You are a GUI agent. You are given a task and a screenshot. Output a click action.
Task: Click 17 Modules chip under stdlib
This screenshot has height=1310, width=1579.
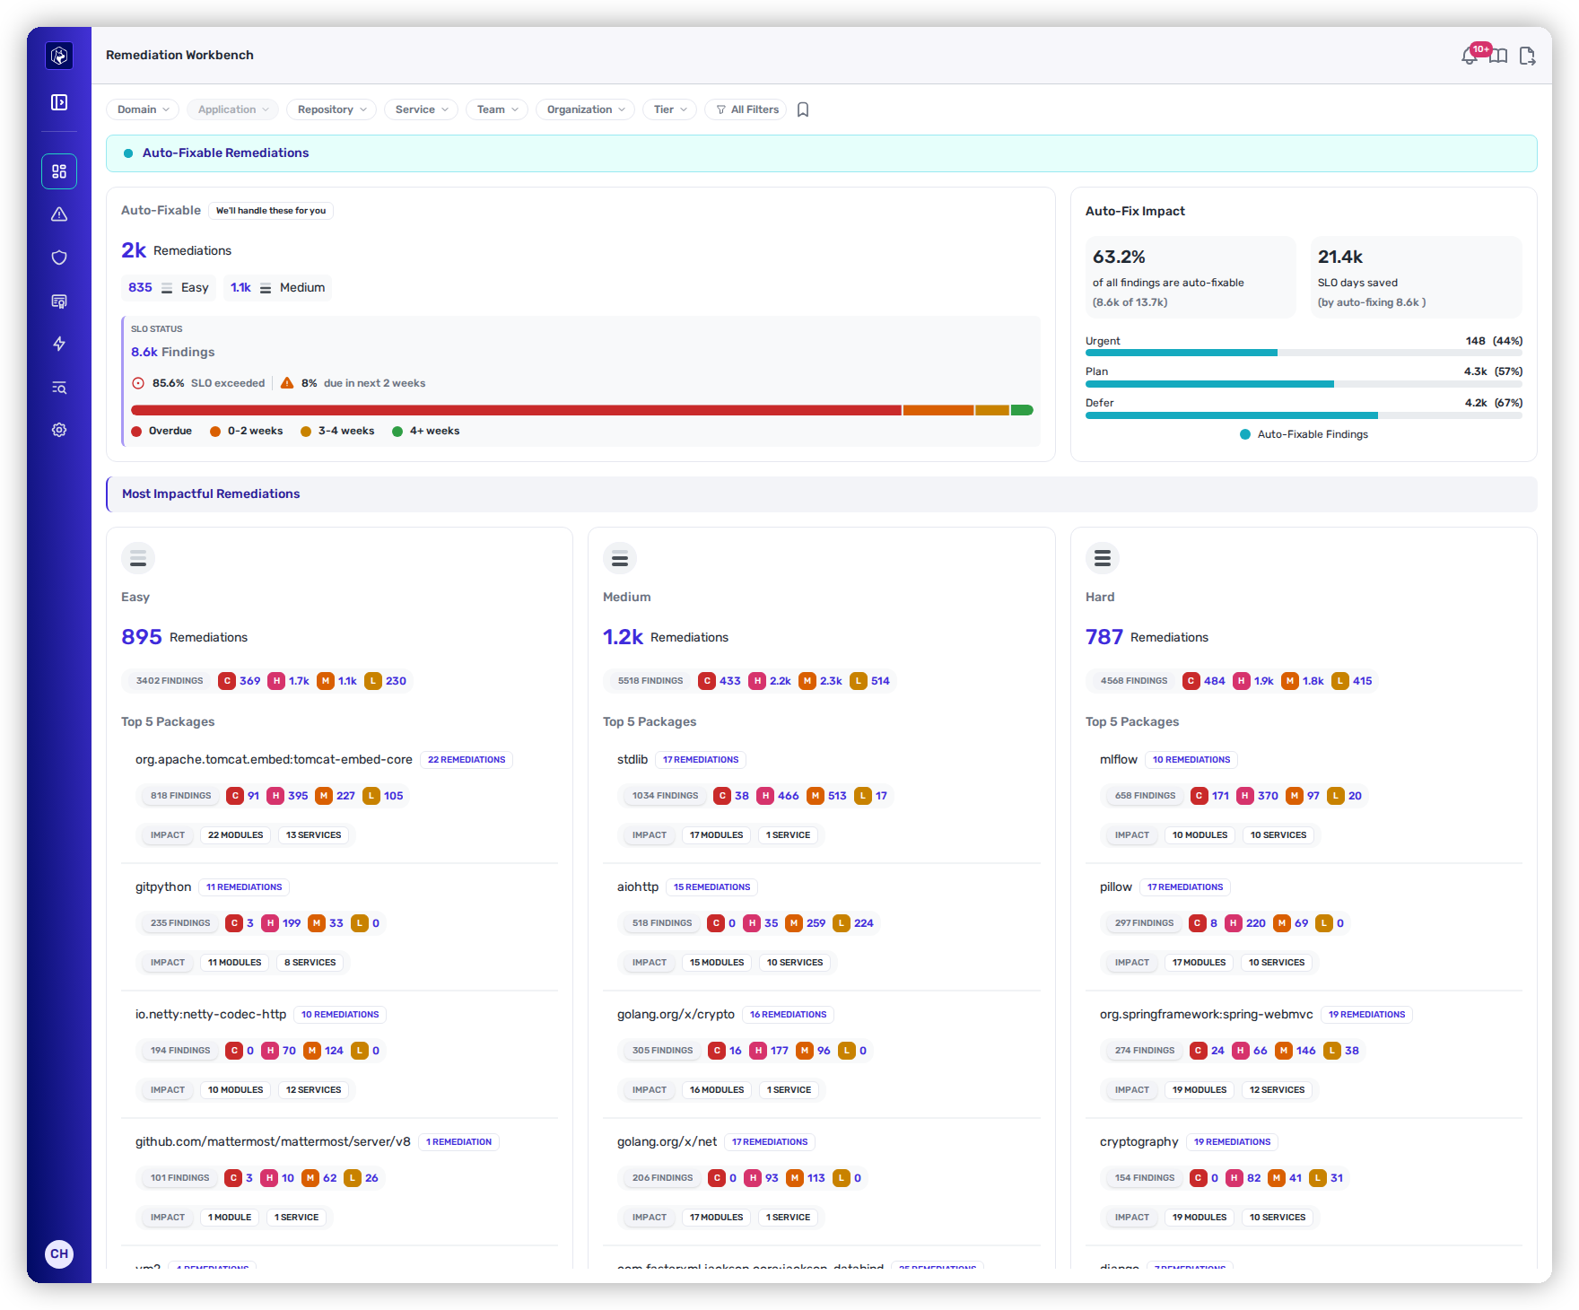point(716,835)
